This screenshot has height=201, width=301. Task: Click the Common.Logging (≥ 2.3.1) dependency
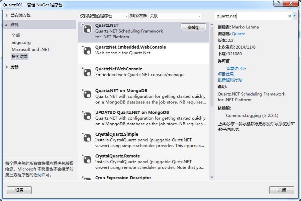tap(252, 115)
